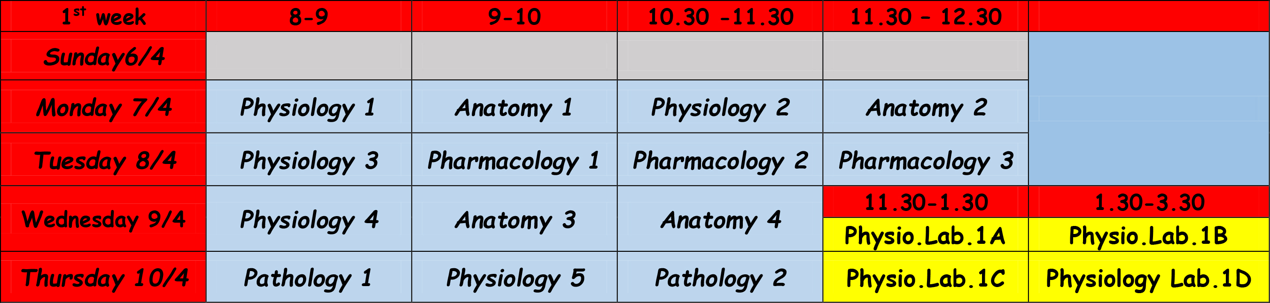
Task: Click the Physio.Lab.1A yellow cell
Action: [926, 234]
